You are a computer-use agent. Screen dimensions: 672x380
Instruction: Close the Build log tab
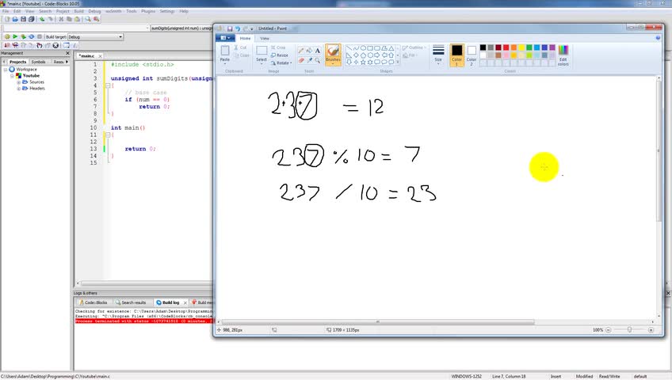185,302
